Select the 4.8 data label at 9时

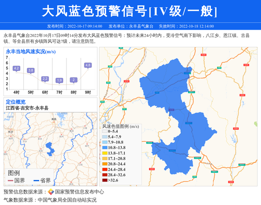88,65
